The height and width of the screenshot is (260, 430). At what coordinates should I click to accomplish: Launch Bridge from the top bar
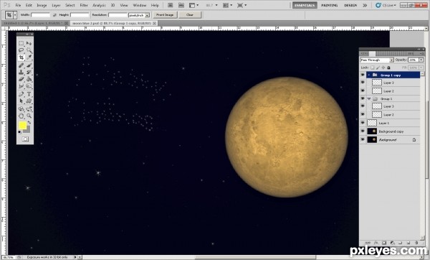click(170, 5)
